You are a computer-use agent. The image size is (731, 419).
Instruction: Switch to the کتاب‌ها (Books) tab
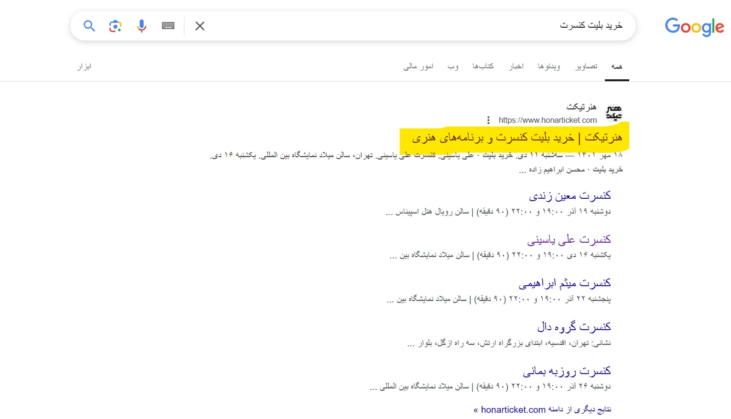tap(483, 66)
